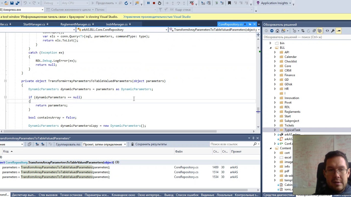The height and width of the screenshot is (197, 351).
Task: Collapse the if (dynamicParameters == null) block
Action: [x=5, y=97]
